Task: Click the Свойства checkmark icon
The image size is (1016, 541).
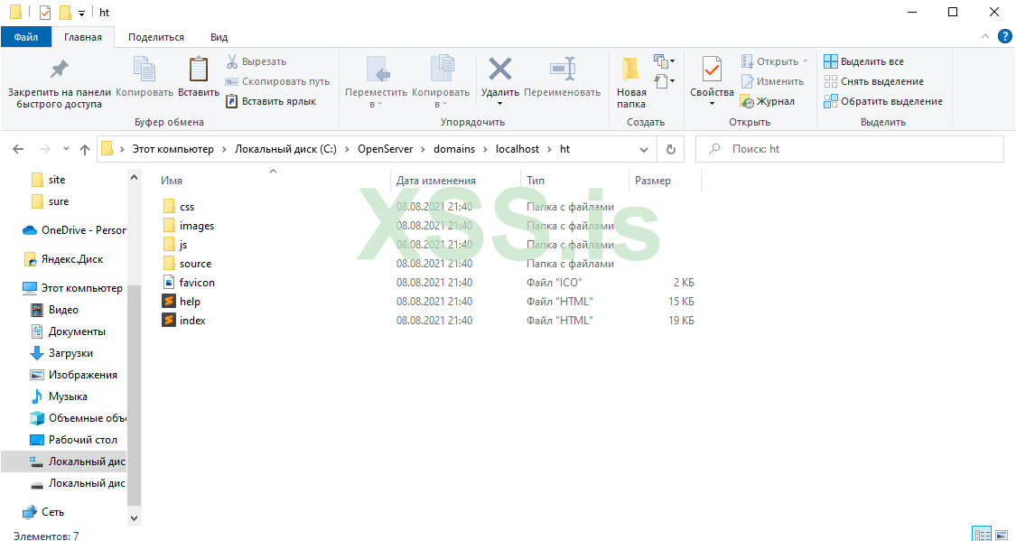Action: click(x=712, y=70)
